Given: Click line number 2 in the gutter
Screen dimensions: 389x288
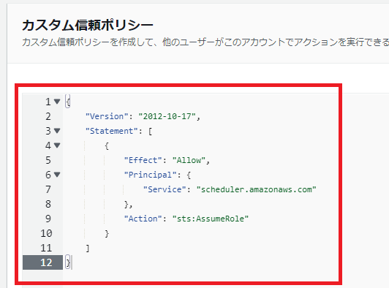Looking at the screenshot, I should pyautogui.click(x=48, y=116).
